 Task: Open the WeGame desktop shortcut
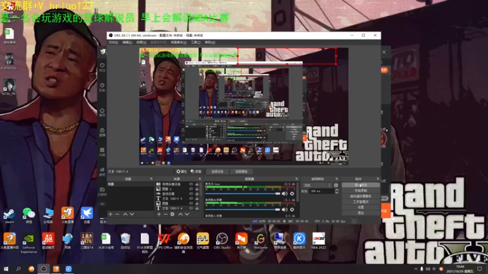tap(260, 241)
